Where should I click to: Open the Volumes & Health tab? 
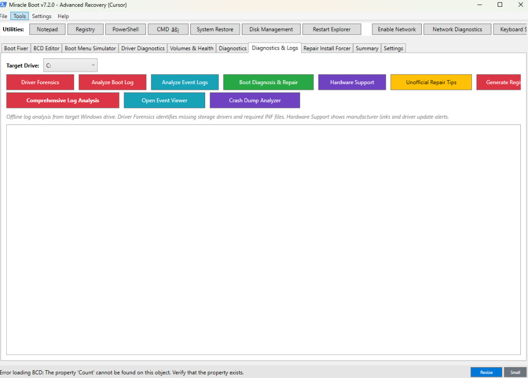tap(191, 48)
